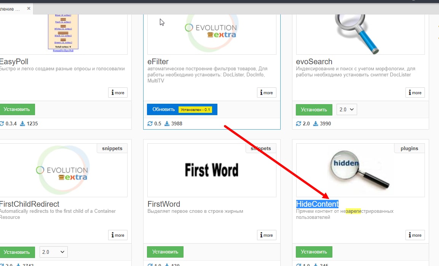The image size is (439, 266).
Task: Click the EasyPoll poll preview thumbnail
Action: [x=63, y=33]
